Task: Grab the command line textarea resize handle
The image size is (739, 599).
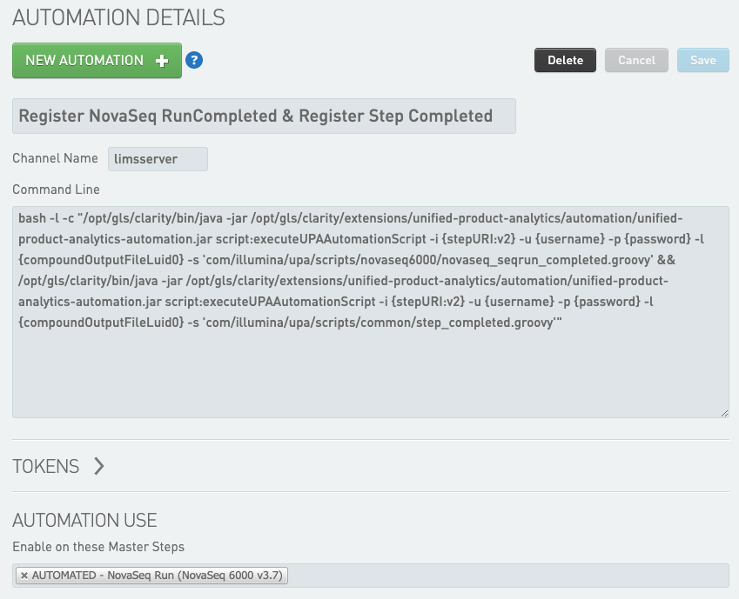Action: 723,412
